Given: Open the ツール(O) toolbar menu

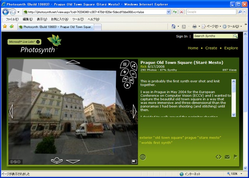Looking at the screenshot, I should tap(232, 26).
